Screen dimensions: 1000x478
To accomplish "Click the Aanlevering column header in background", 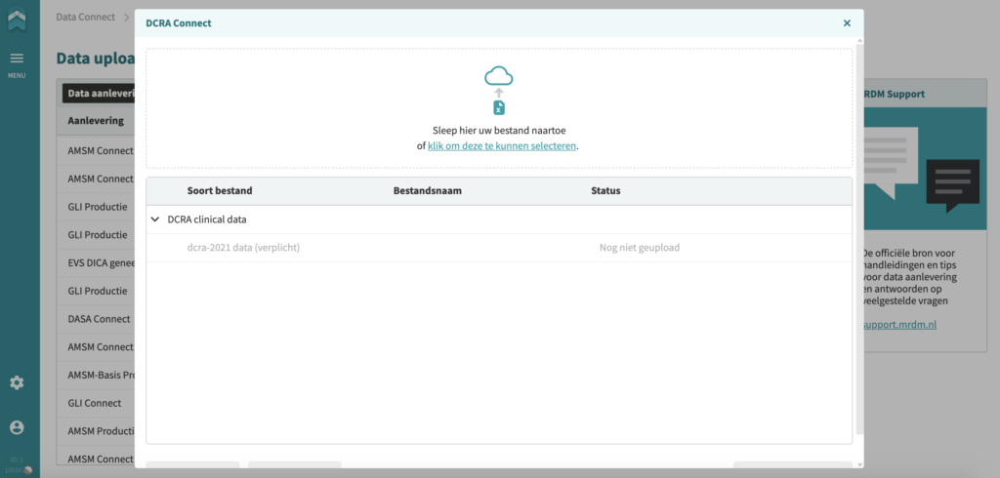I will pyautogui.click(x=96, y=120).
